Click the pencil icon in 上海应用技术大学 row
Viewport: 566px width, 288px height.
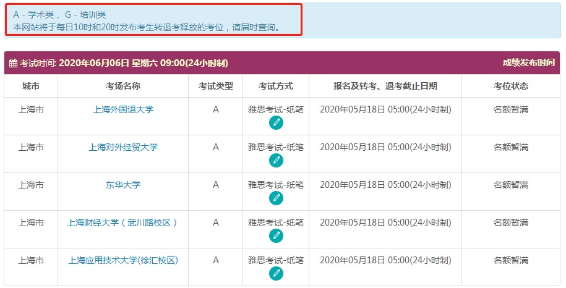click(x=276, y=274)
